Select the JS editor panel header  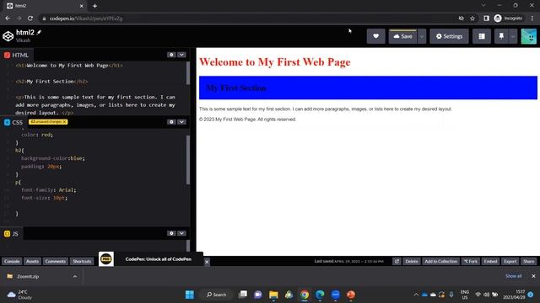click(11, 234)
